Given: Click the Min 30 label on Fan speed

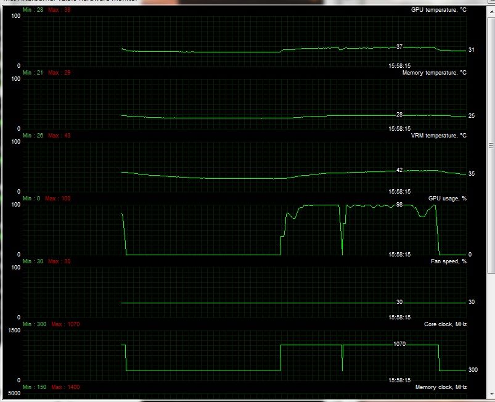Looking at the screenshot, I should click(x=32, y=261).
